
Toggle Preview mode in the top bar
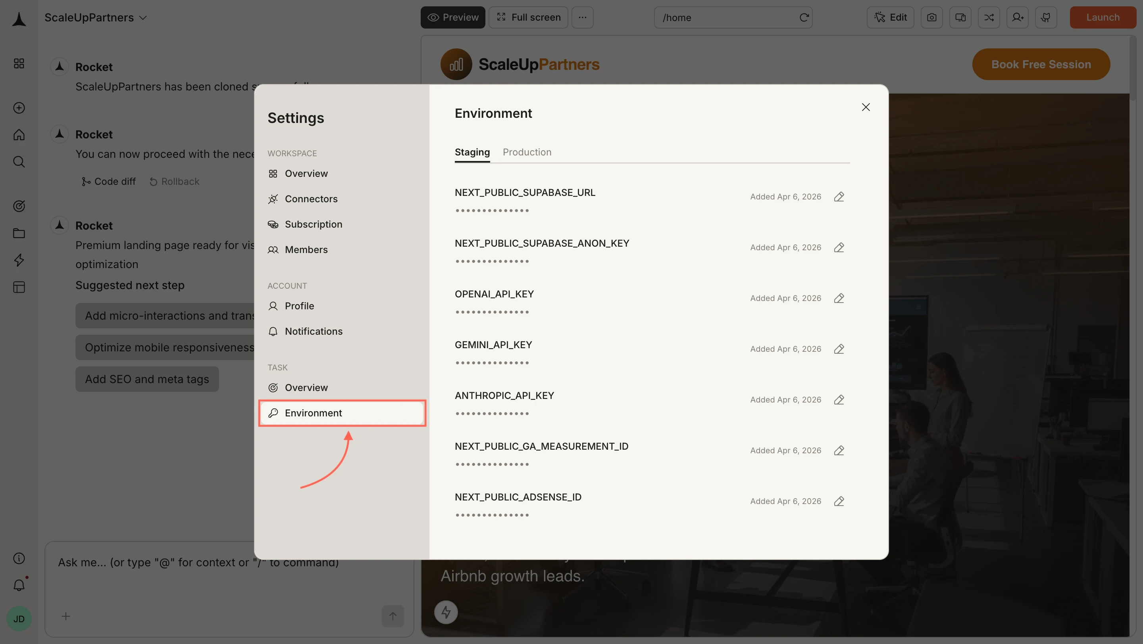coord(452,17)
